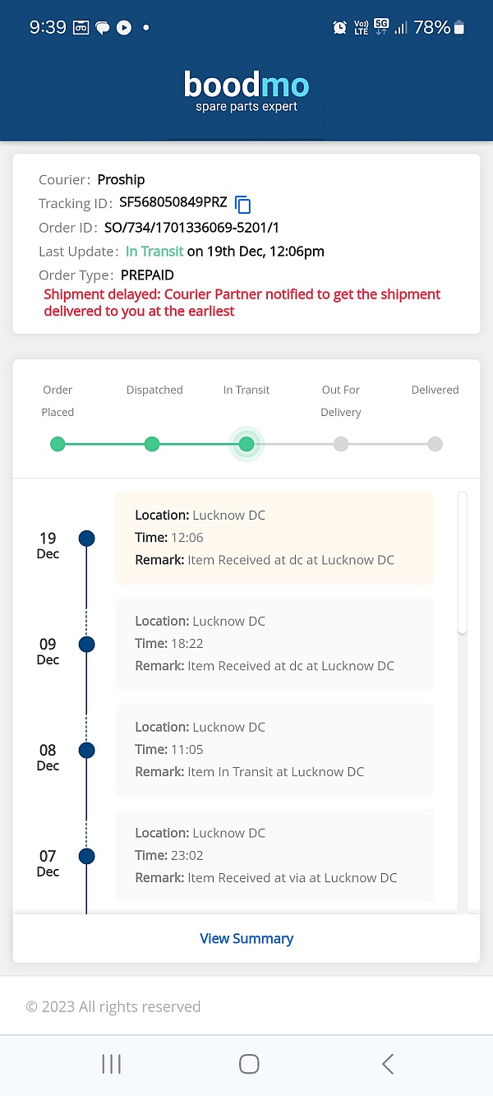Copy the tracking ID with the copy icon
493x1096 pixels.
pyautogui.click(x=243, y=204)
